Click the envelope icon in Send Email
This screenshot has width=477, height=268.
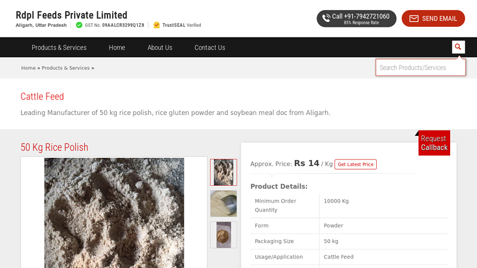tap(414, 18)
